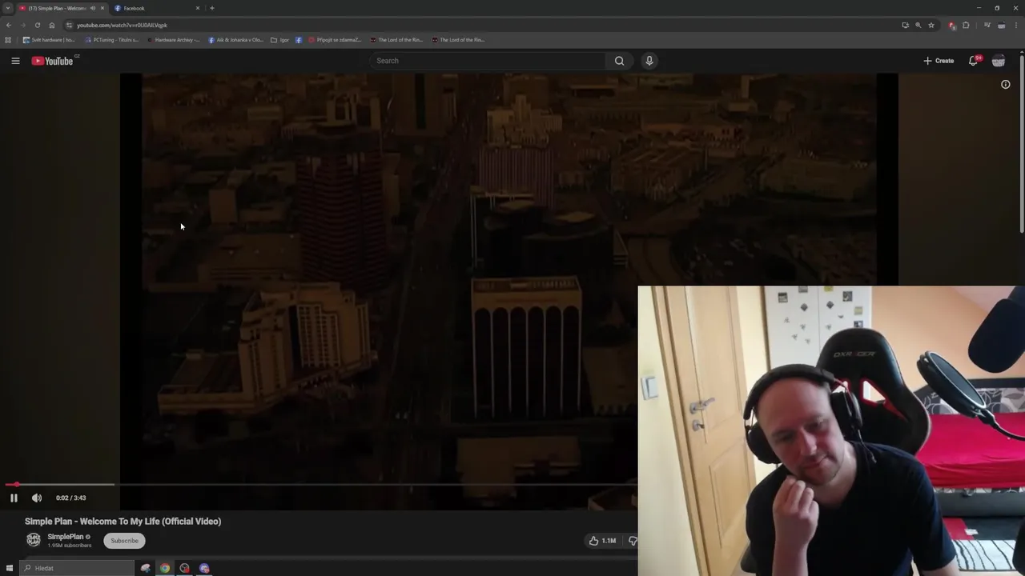This screenshot has width=1025, height=576.
Task: Open the Připojit se zdarma bookmark
Action: tap(336, 40)
